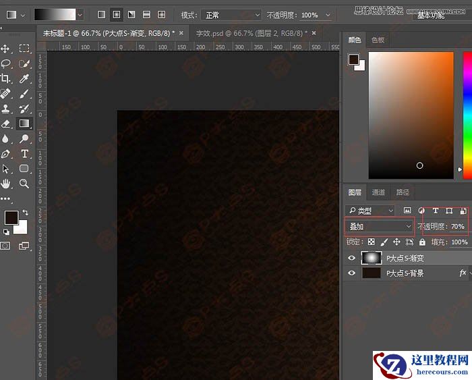Swap foreground and background colors
Viewport: 472px width, 380px height.
click(x=26, y=213)
